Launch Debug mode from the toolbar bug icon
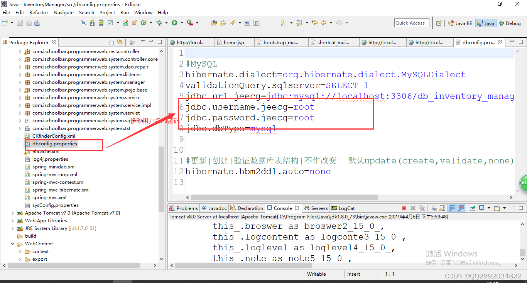 click(x=160, y=23)
